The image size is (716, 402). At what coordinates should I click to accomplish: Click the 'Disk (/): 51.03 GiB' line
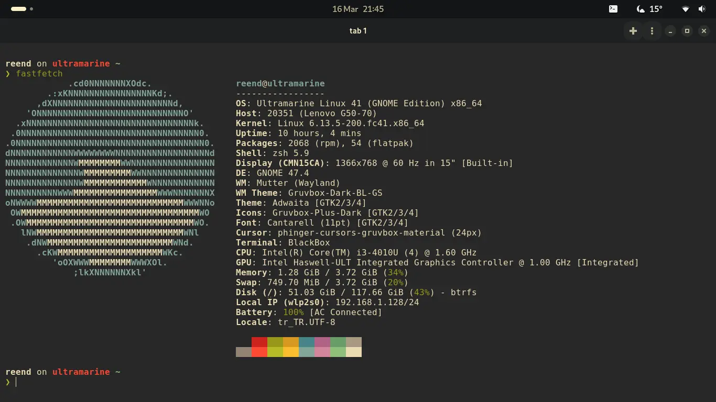click(x=356, y=293)
